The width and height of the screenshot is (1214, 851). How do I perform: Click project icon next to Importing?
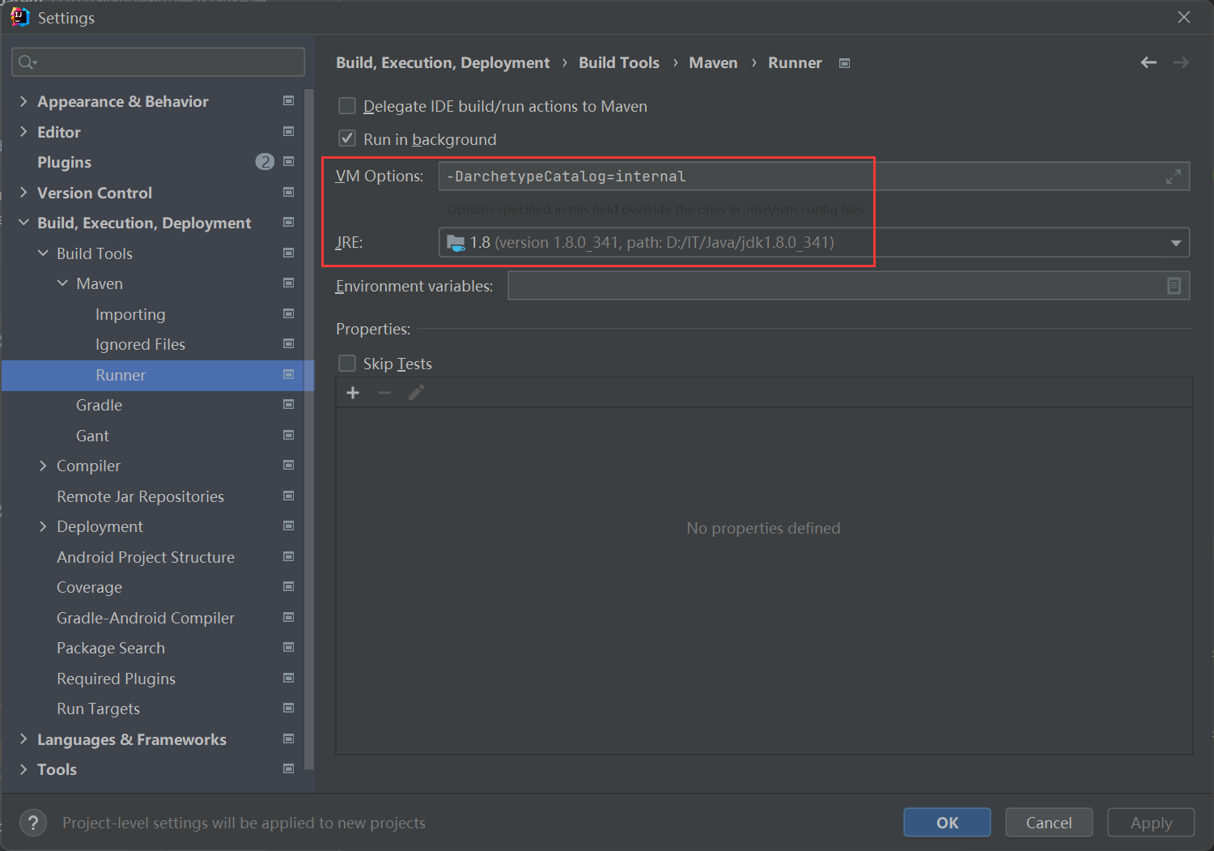[x=288, y=313]
